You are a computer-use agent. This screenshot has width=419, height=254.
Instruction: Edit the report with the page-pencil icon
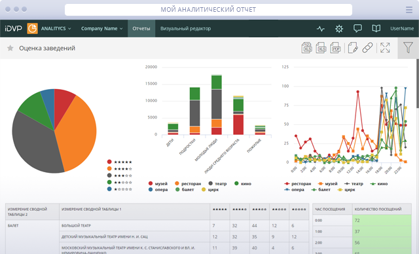353,48
